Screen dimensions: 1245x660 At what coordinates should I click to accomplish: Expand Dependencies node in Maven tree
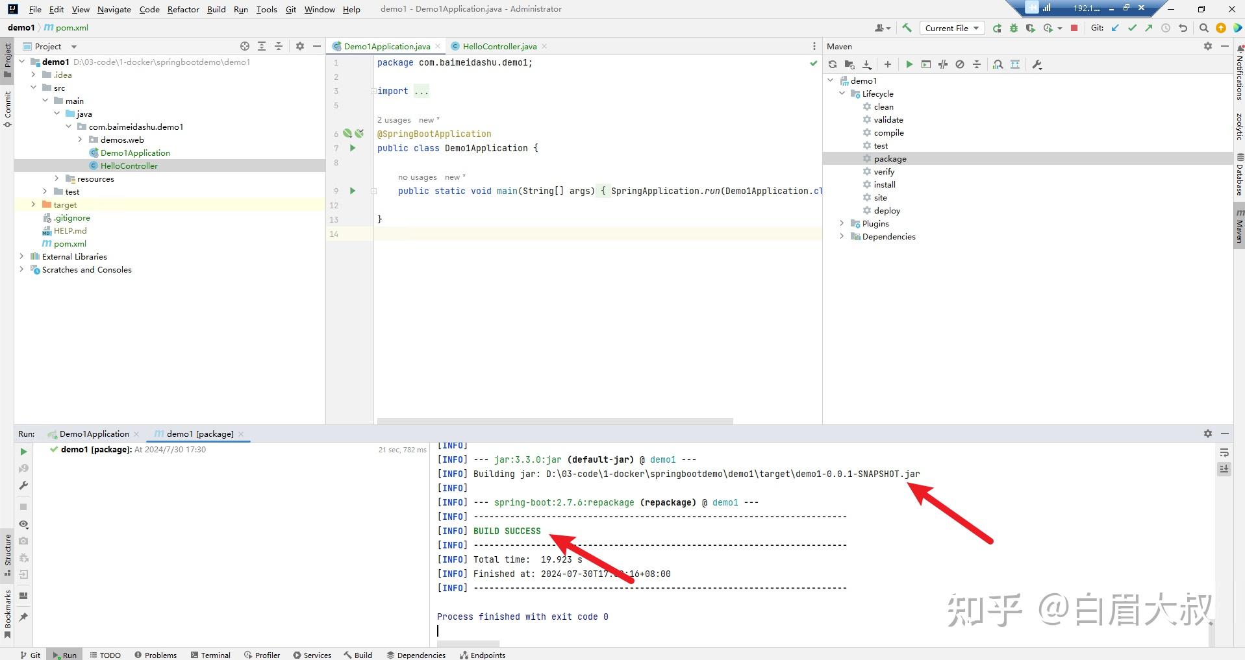point(842,236)
